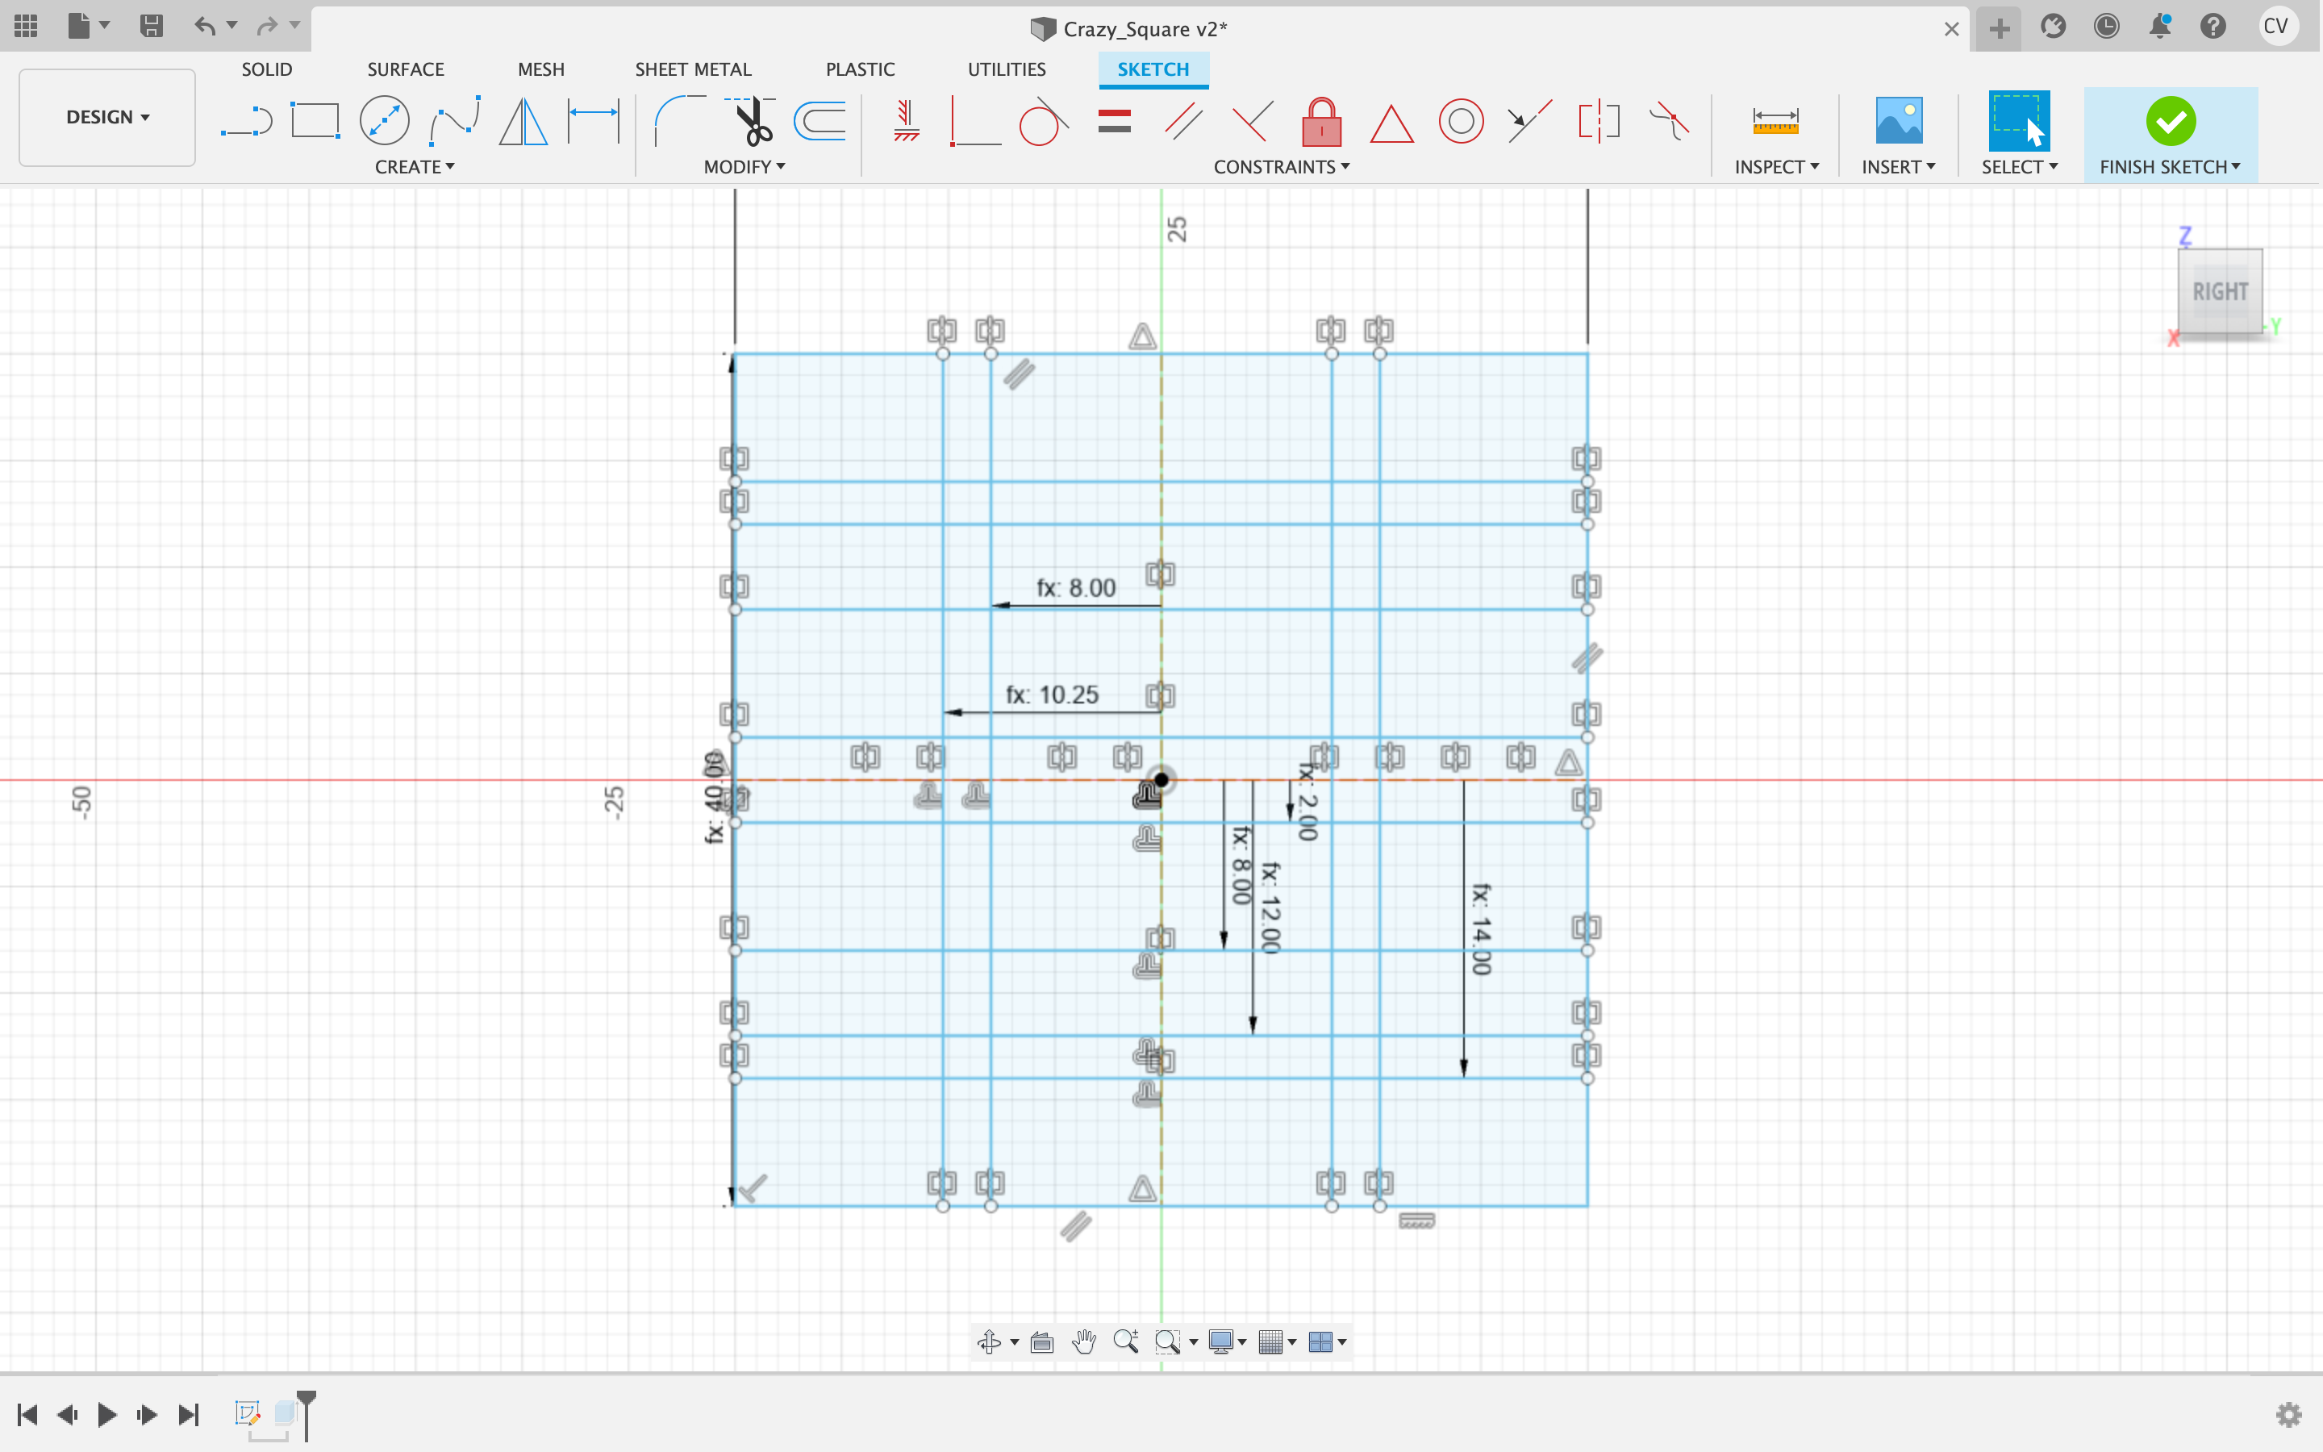Click the timeline position marker

pos(307,1415)
